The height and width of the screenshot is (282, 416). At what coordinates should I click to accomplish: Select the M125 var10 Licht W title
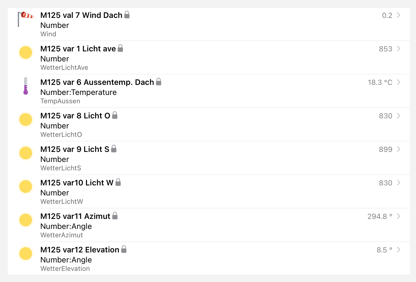point(77,183)
